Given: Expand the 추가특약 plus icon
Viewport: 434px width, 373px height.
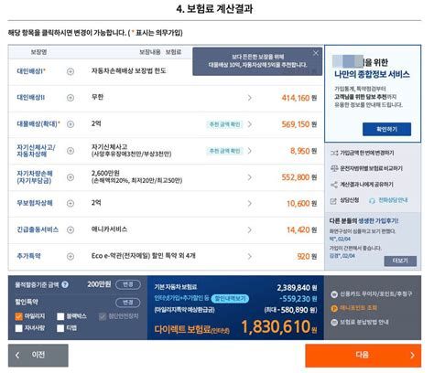Looking at the screenshot, I should coord(71,257).
